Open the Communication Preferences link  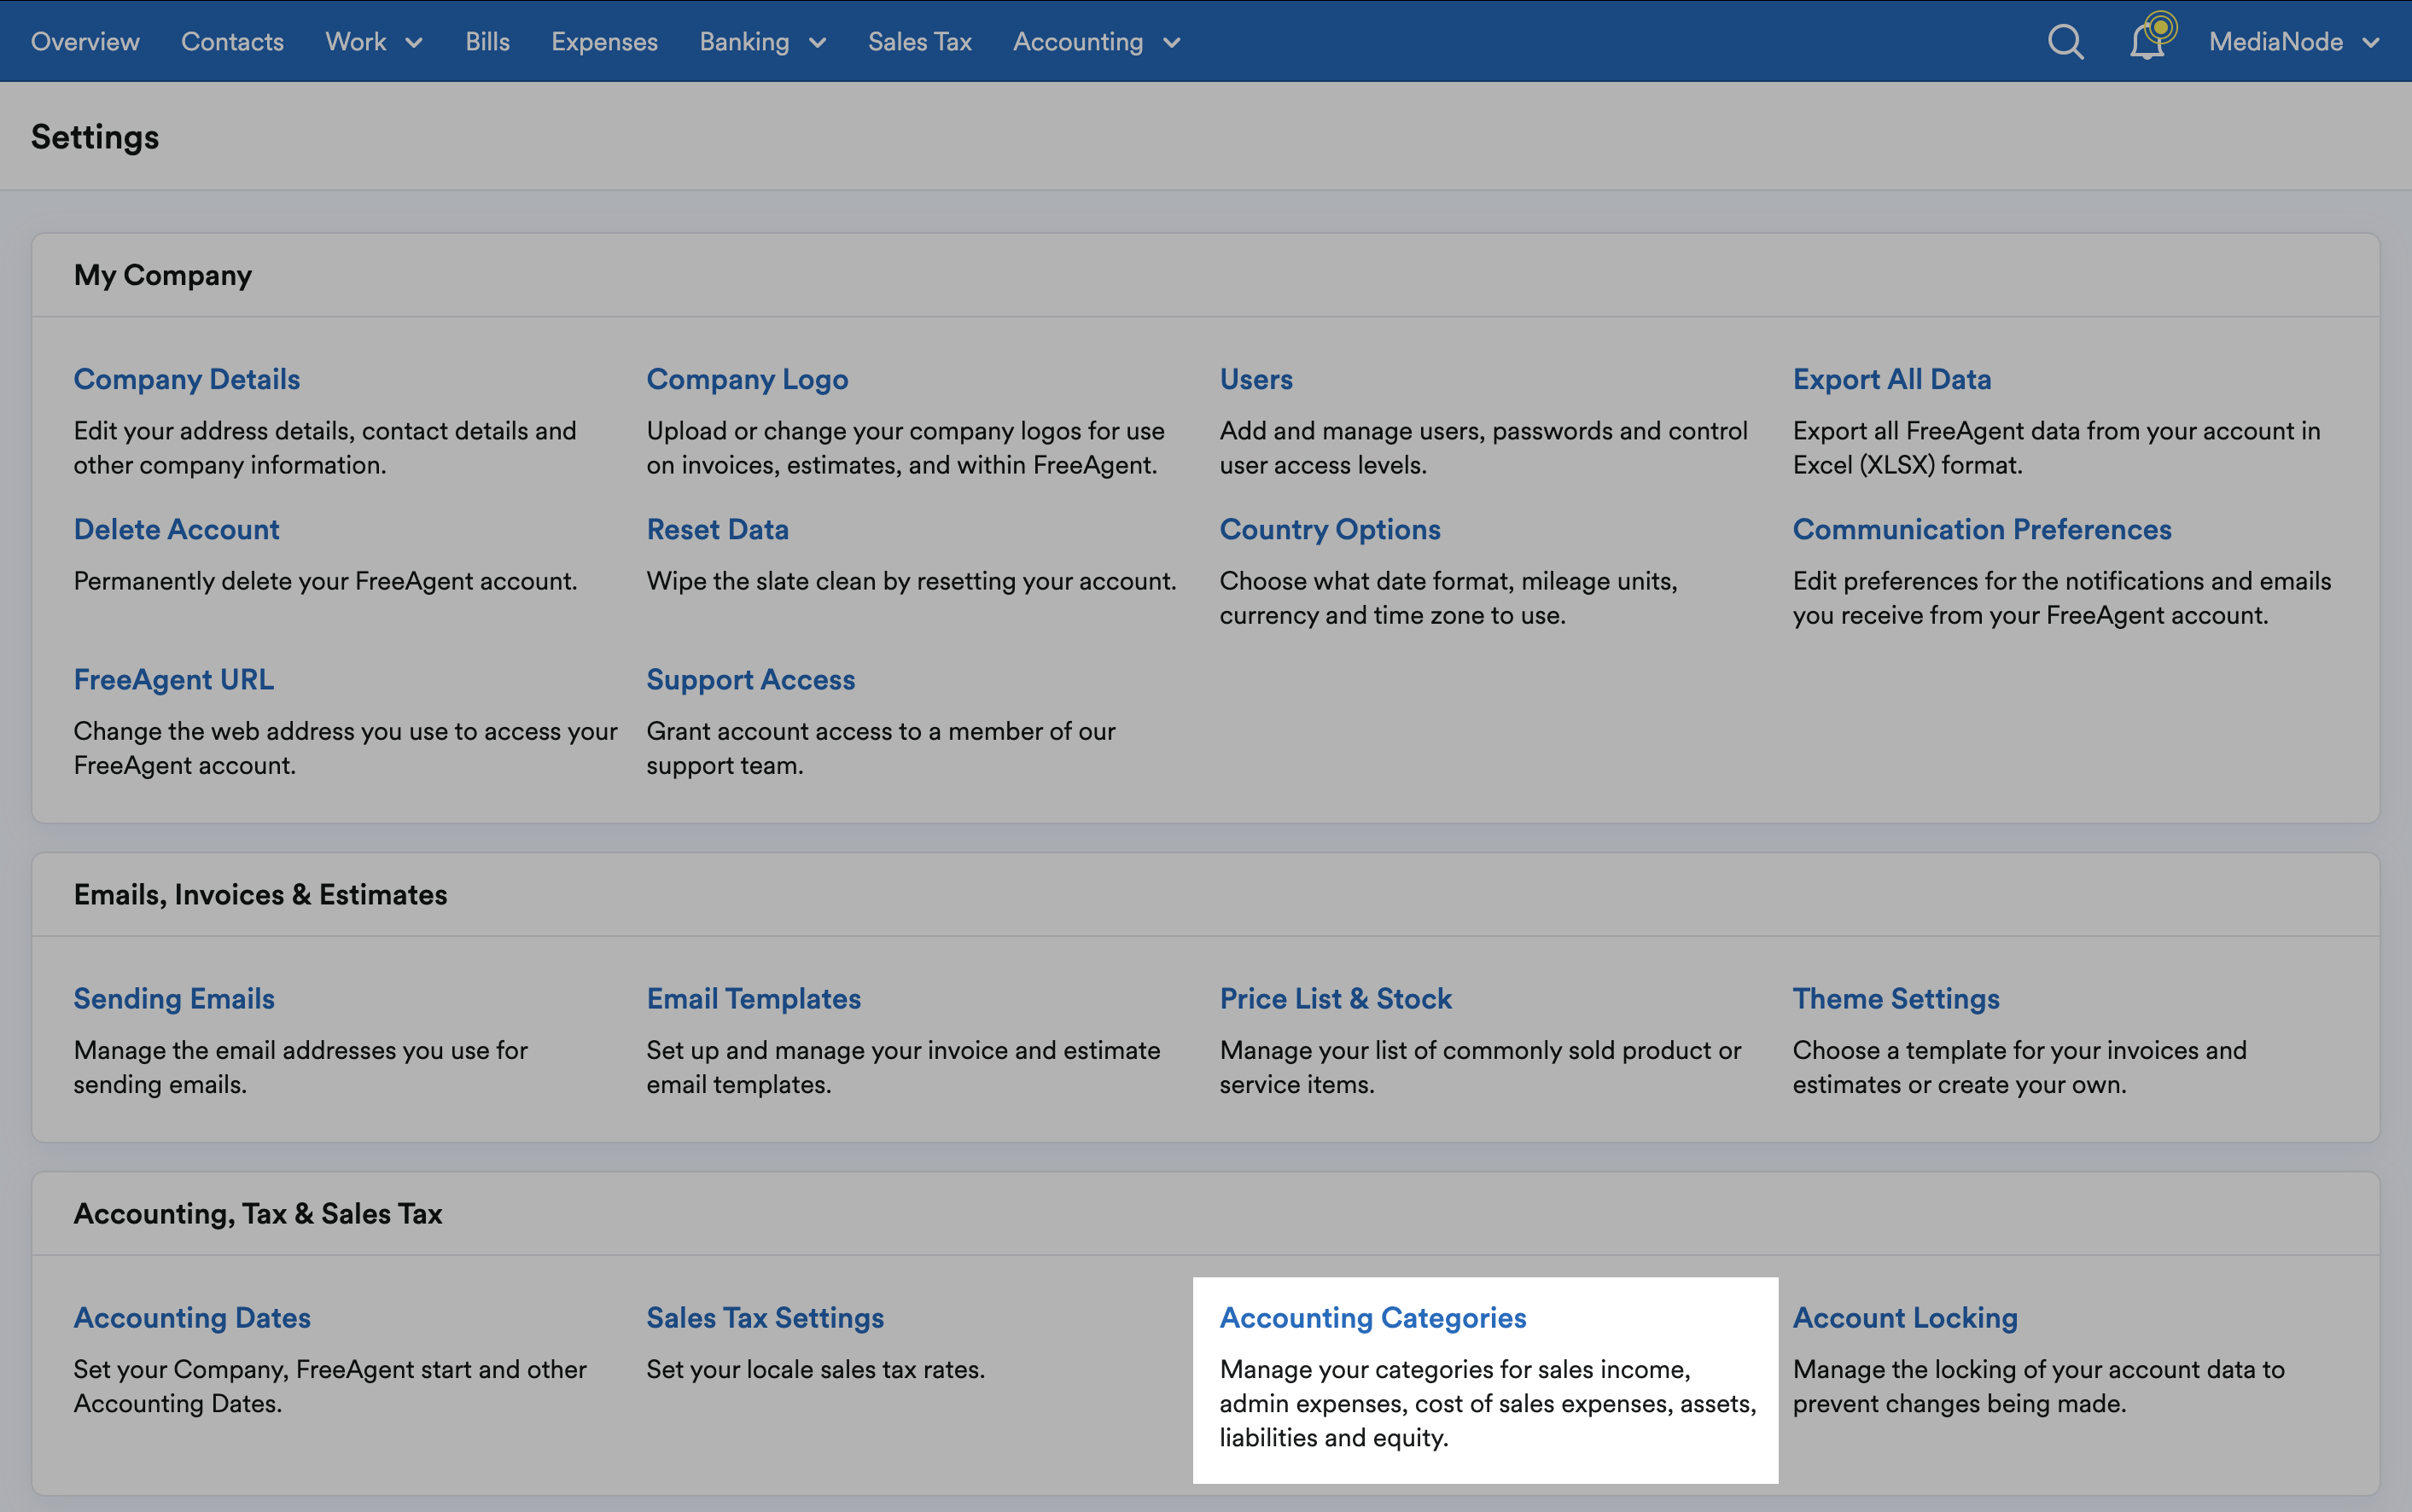click(1982, 529)
